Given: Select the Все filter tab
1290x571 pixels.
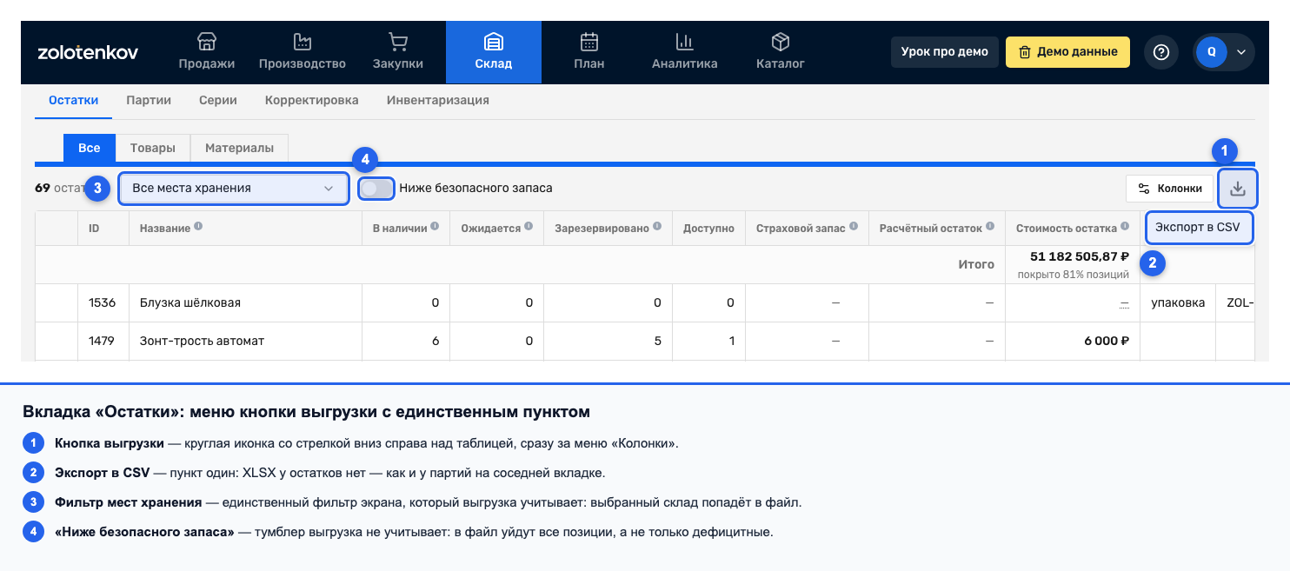Looking at the screenshot, I should (90, 148).
